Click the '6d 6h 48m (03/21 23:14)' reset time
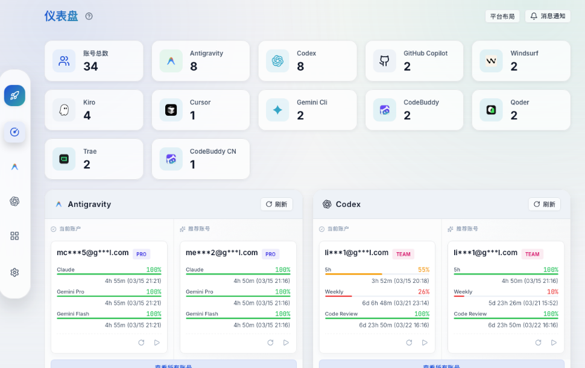Viewport: 585px width, 368px height. pyautogui.click(x=396, y=303)
